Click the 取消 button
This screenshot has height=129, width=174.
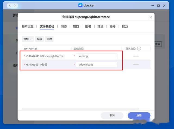pos(112,115)
